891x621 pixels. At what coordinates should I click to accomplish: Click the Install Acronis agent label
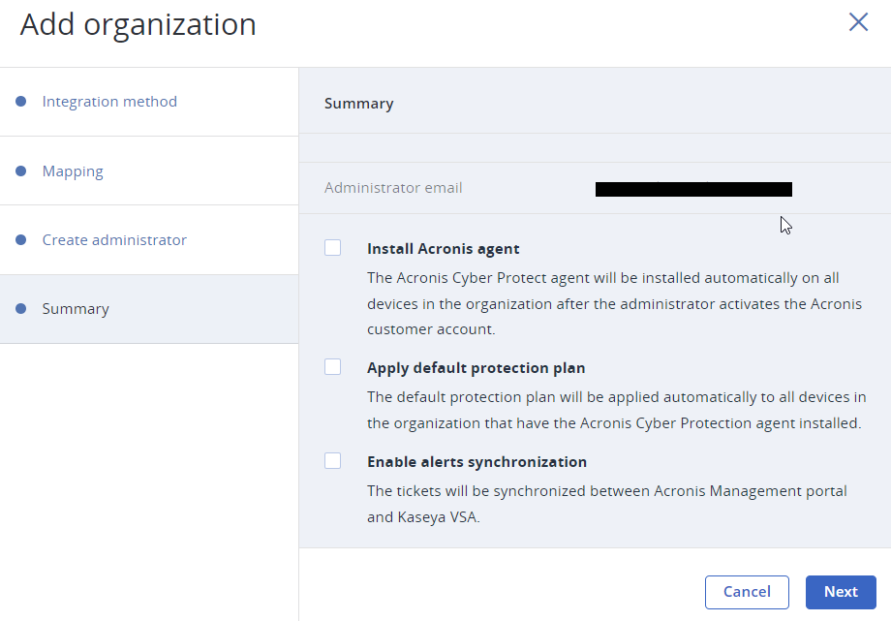(x=444, y=249)
